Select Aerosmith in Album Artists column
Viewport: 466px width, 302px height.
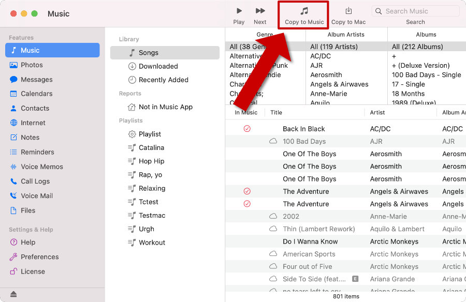click(x=346, y=75)
